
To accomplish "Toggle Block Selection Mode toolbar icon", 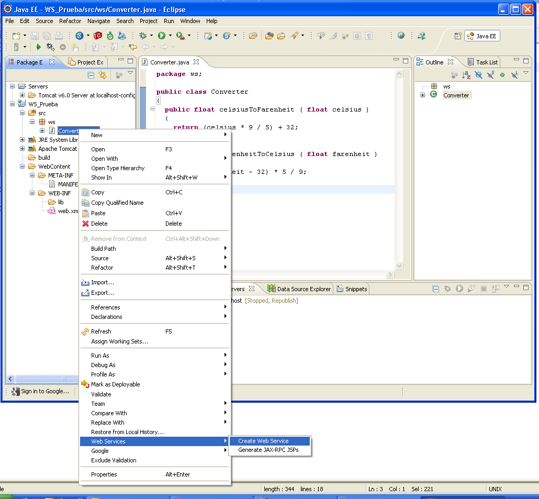I will click(x=357, y=36).
